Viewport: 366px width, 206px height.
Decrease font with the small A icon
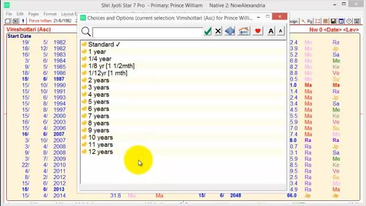281,31
